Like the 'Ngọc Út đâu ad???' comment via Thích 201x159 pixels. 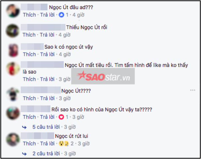(x=29, y=15)
